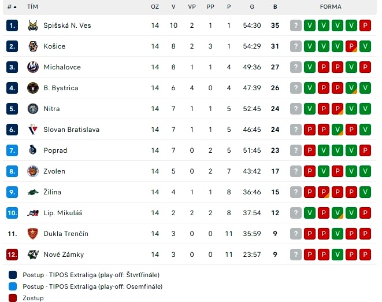The height and width of the screenshot is (302, 382).
Task: Select the Slovan Bratislava team logo
Action: tap(32, 130)
